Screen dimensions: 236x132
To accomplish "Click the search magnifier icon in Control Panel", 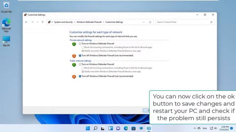I will [x=211, y=22].
